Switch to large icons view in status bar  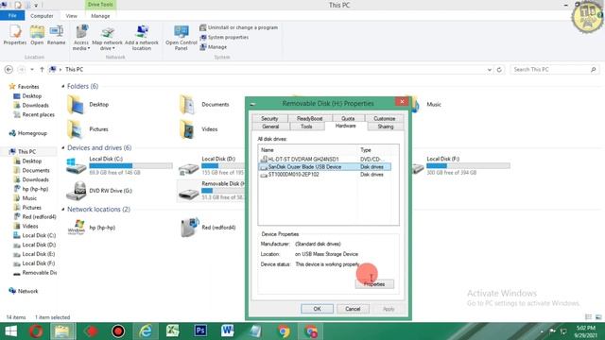[x=598, y=317]
